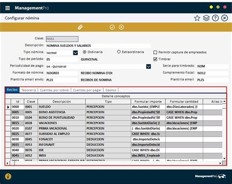Open the Tipo nómina dropdown
Screen dimensions: 232x184
click(75, 53)
